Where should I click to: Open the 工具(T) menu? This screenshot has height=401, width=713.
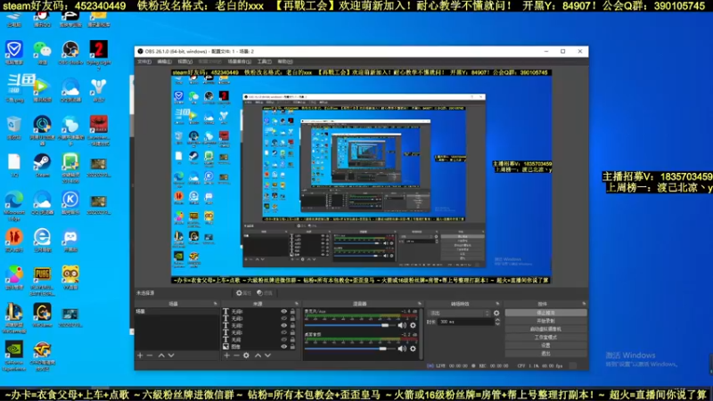pos(264,61)
